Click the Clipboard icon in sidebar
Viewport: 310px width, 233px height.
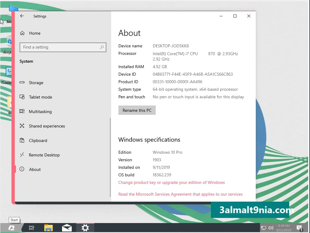coord(22,140)
